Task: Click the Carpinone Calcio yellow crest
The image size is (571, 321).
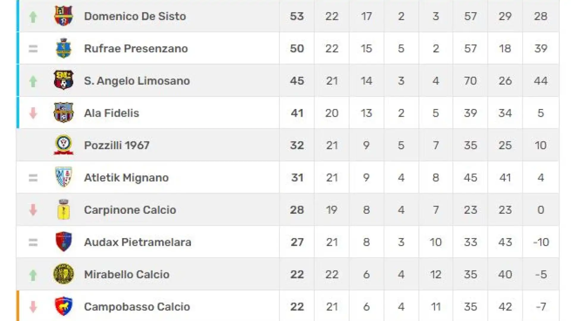Action: 63,210
